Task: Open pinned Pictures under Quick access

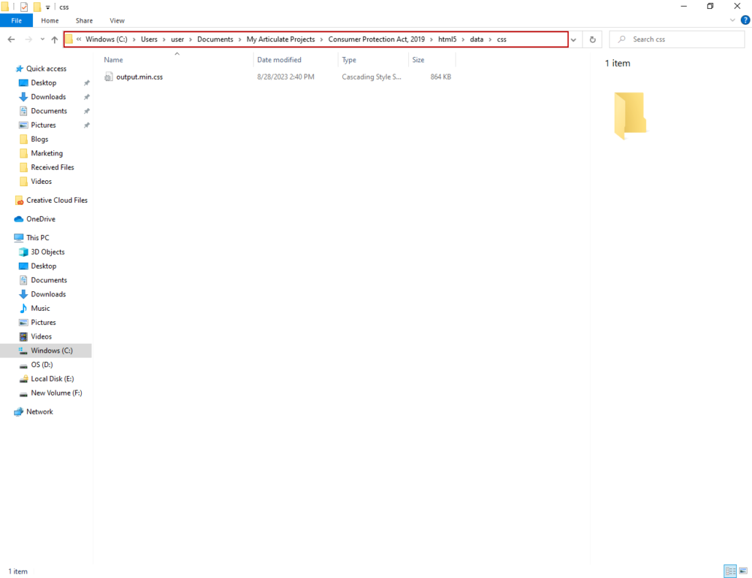Action: [43, 125]
